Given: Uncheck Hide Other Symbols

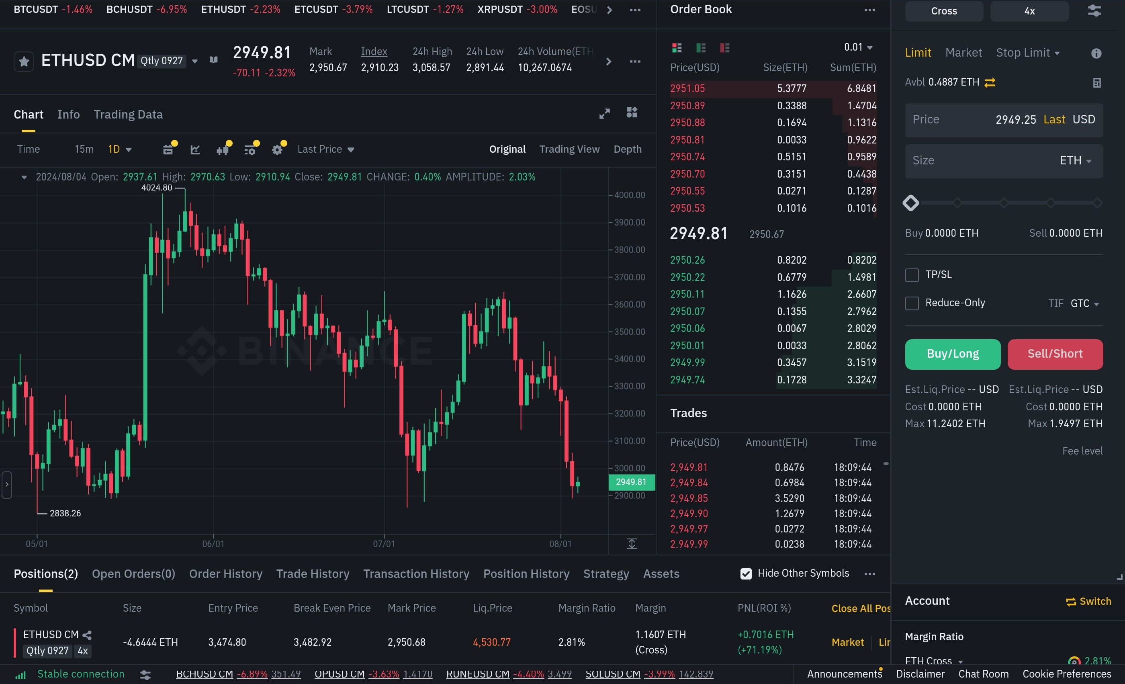Looking at the screenshot, I should [746, 574].
